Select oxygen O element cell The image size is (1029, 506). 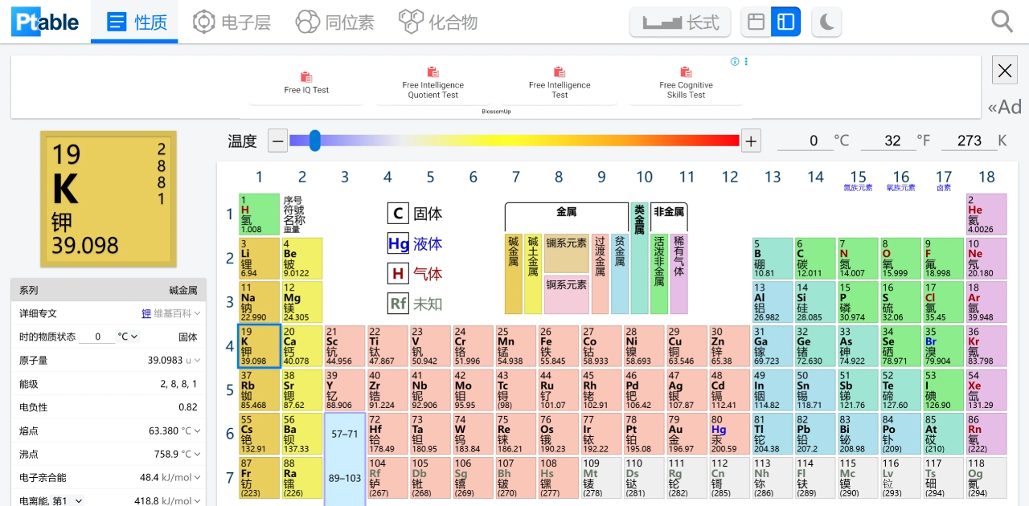[900, 258]
